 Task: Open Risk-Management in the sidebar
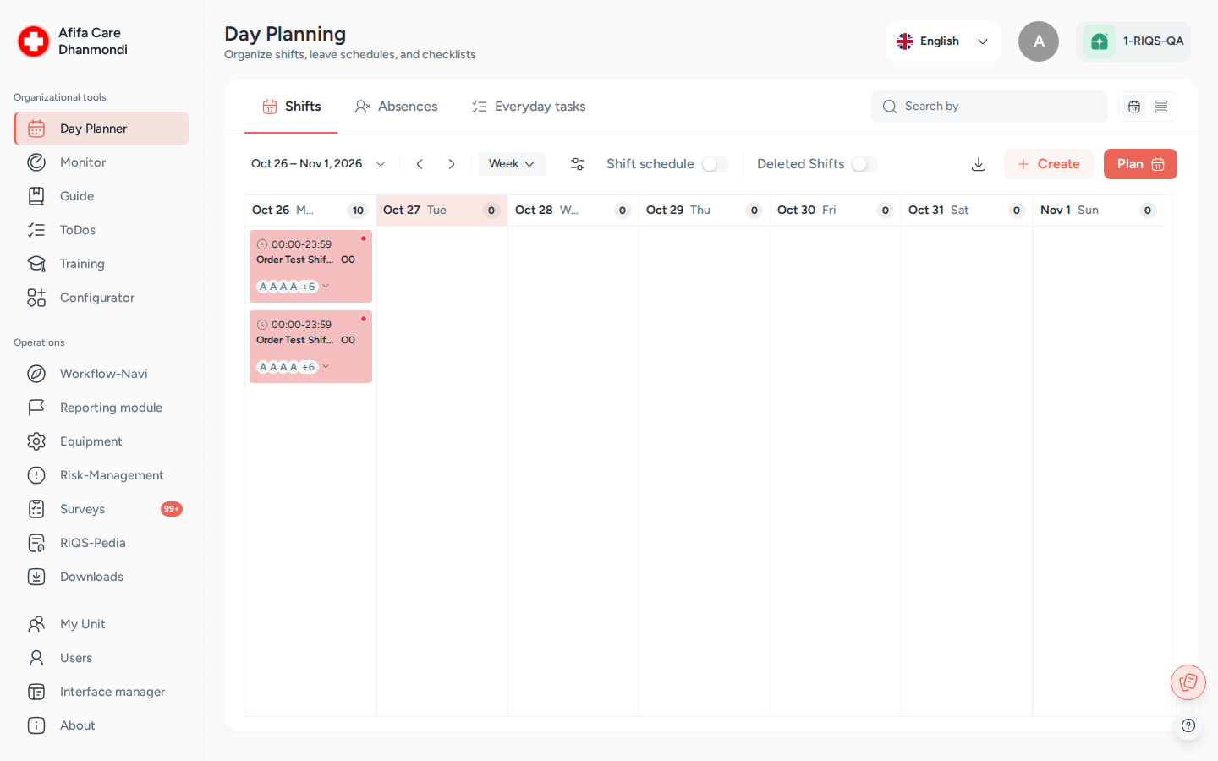point(101,475)
